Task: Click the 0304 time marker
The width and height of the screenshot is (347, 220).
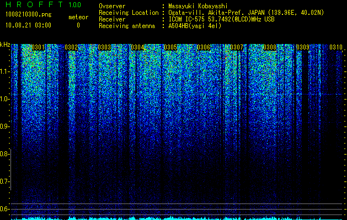Action: coord(137,47)
